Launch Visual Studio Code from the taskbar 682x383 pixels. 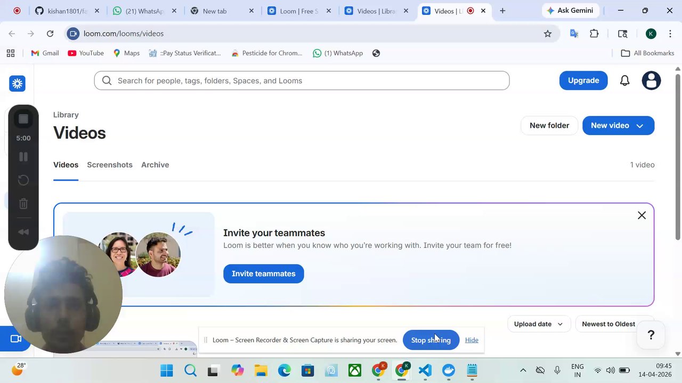tap(425, 370)
